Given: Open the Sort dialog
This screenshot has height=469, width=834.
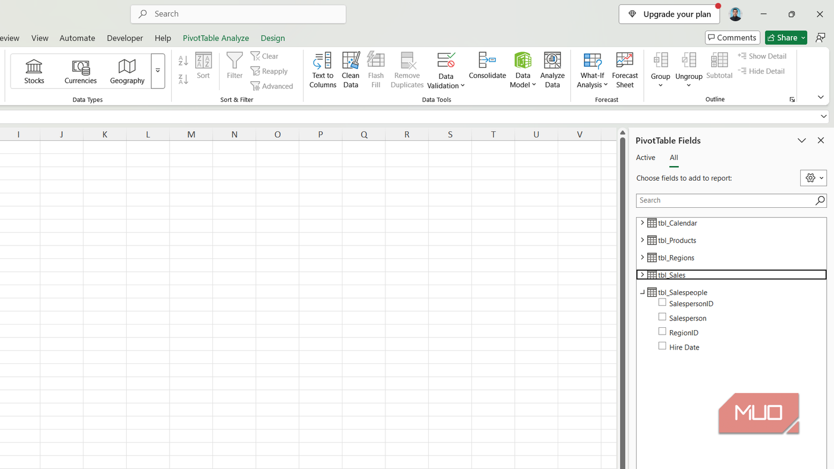Looking at the screenshot, I should (x=203, y=66).
